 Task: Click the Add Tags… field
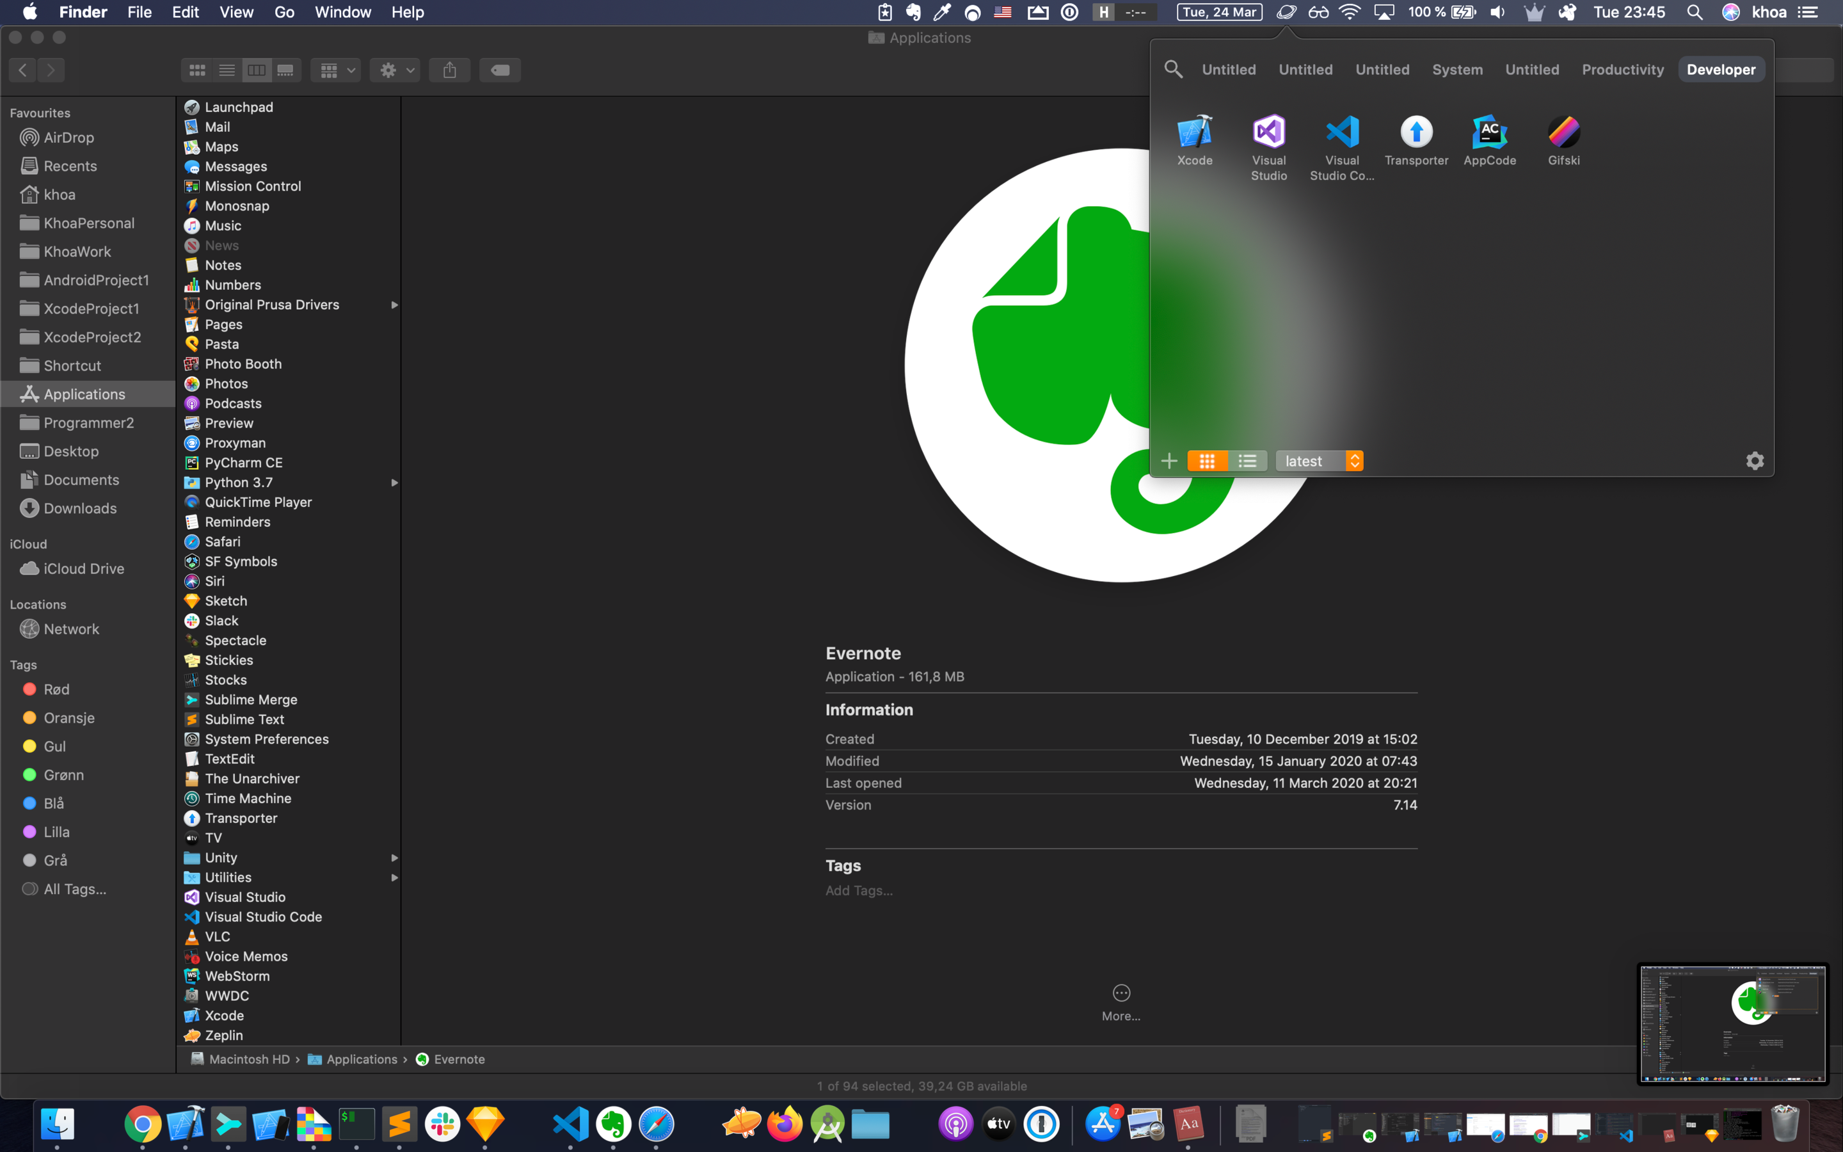(x=859, y=891)
